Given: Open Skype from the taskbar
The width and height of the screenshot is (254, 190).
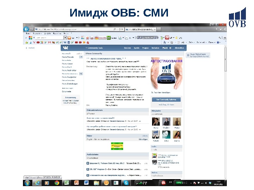Looking at the screenshot, I should (126, 183).
